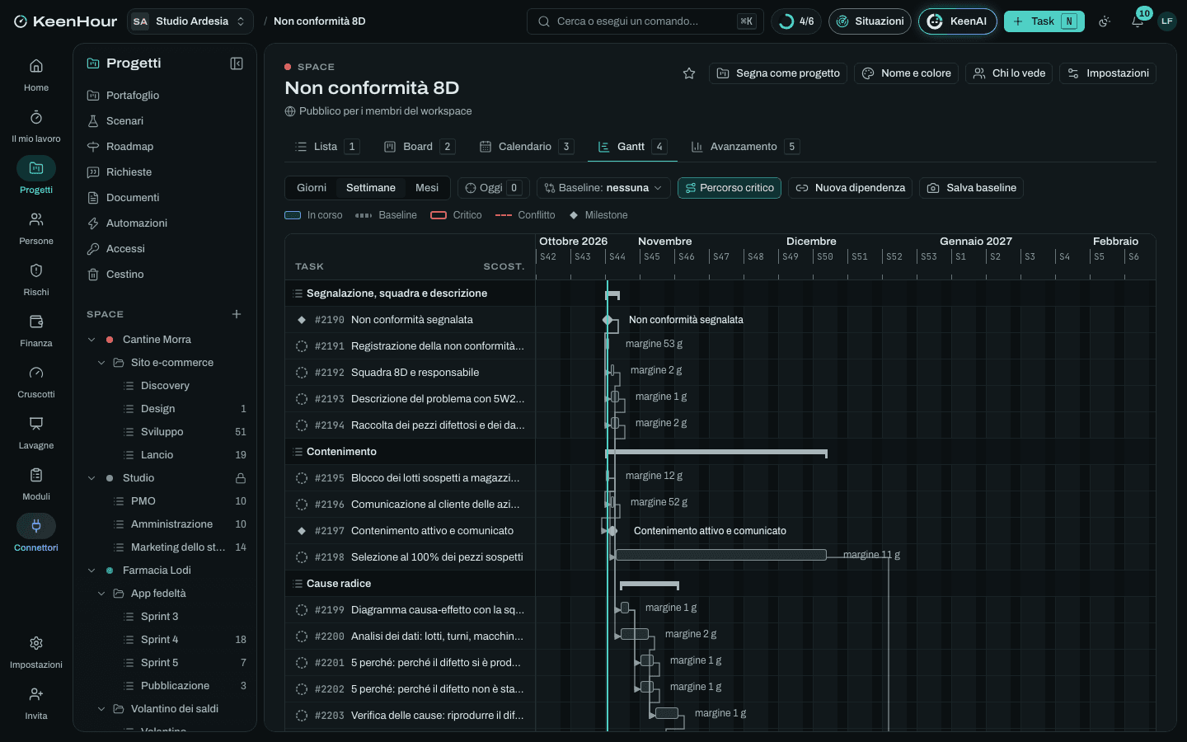The height and width of the screenshot is (742, 1187).
Task: Click lock icon next to Studio space
Action: 241,478
